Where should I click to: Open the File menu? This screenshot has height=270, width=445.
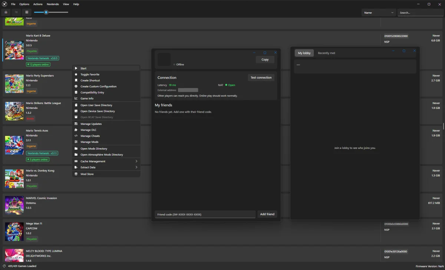(x=13, y=4)
